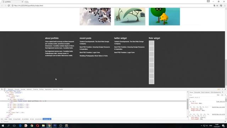Open Windows taskbar search
227x128 pixels.
(9, 126)
